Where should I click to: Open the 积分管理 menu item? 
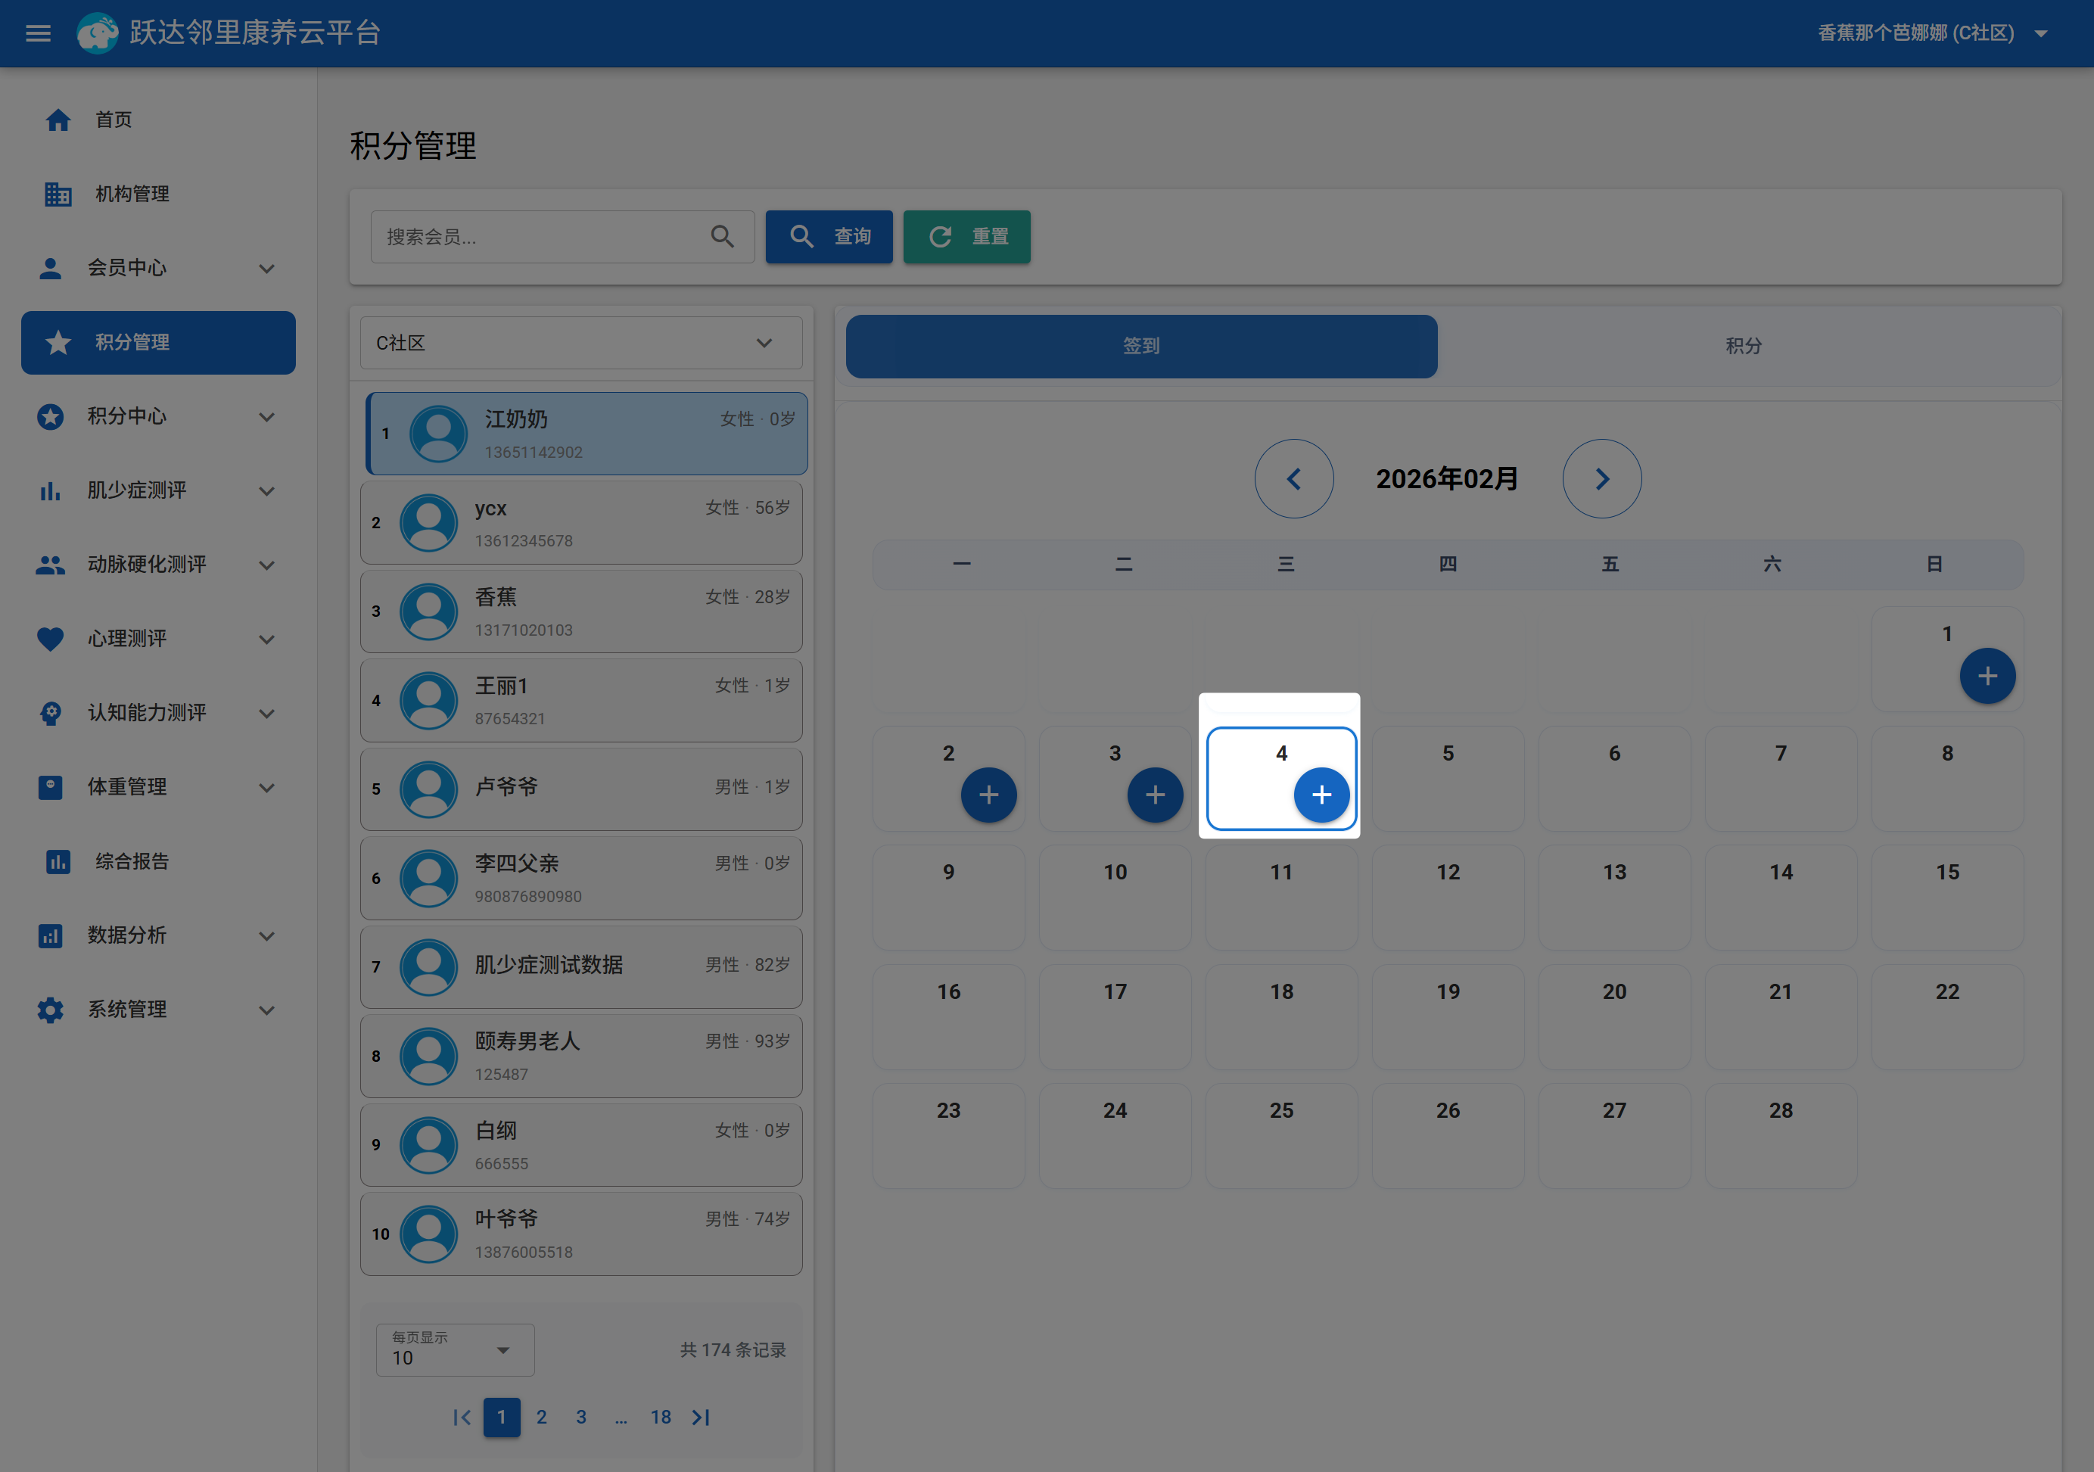click(x=159, y=342)
